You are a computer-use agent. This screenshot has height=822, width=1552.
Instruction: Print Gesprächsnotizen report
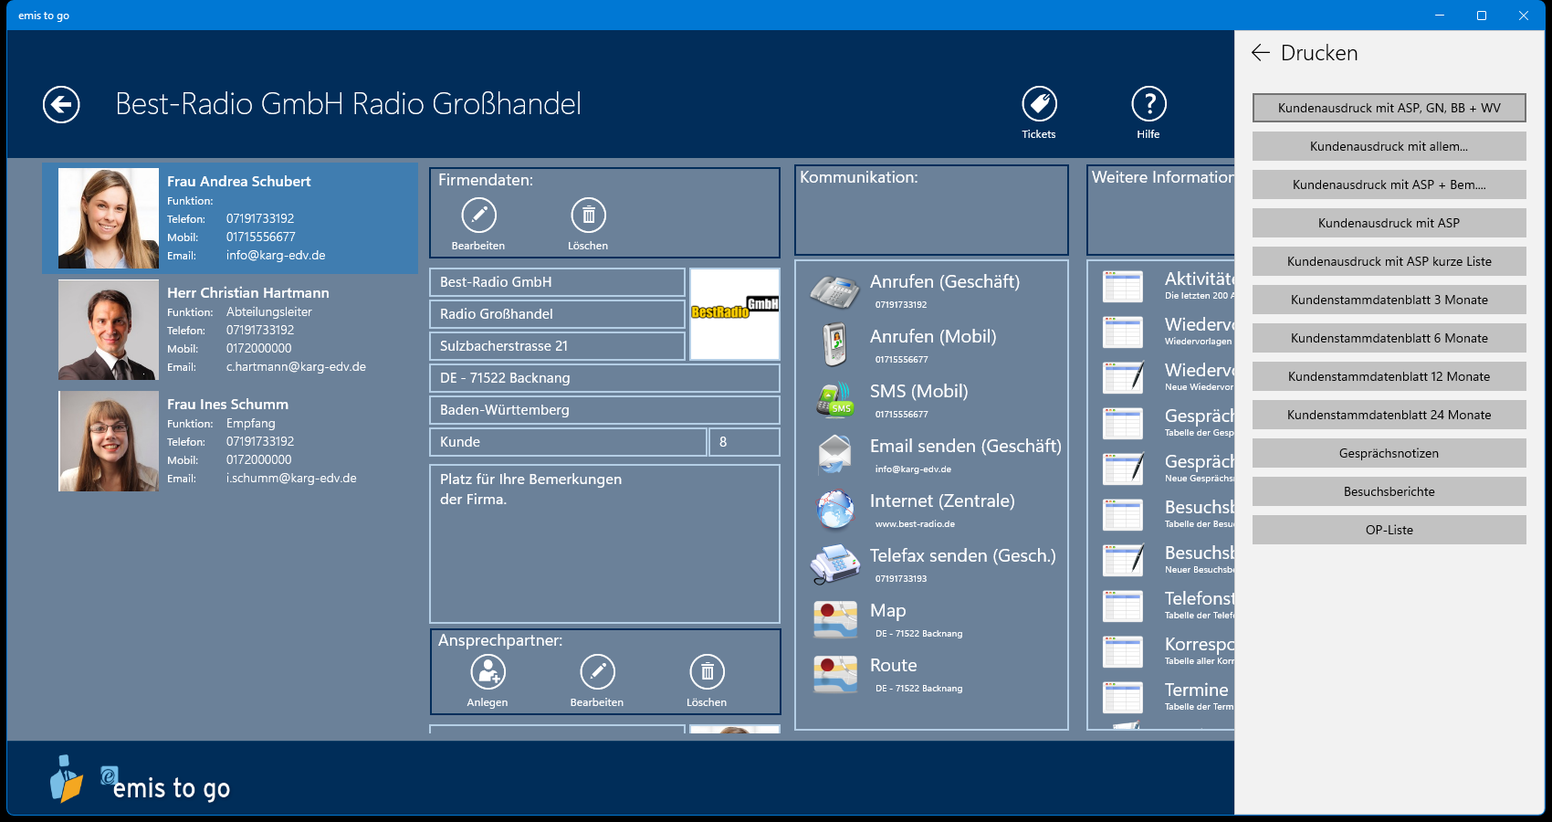click(x=1389, y=453)
